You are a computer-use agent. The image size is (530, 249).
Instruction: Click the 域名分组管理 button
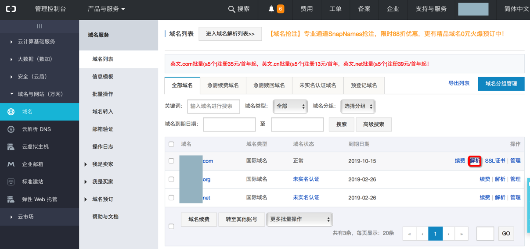coord(501,84)
